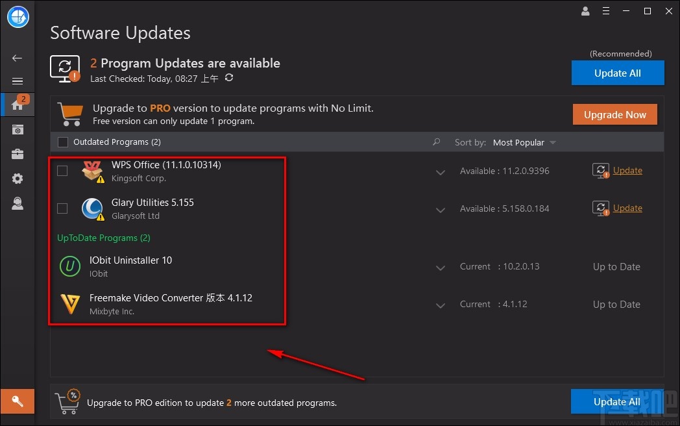The height and width of the screenshot is (426, 680).
Task: Check the WPS Office checkbox
Action: 62,171
